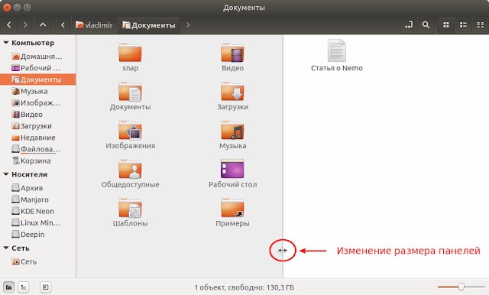Click the path bar left scroll arrow
The width and height of the screenshot is (489, 295).
tap(63, 25)
